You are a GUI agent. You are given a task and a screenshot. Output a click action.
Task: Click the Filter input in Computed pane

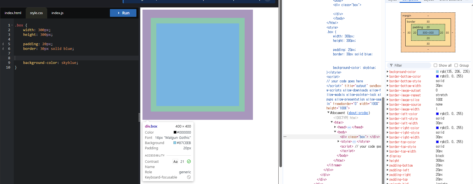pyautogui.click(x=409, y=65)
